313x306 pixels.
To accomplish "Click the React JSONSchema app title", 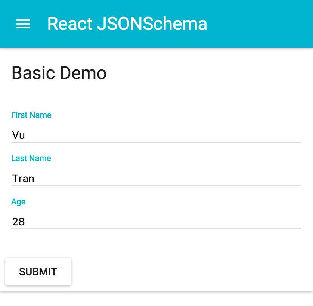I will [127, 24].
